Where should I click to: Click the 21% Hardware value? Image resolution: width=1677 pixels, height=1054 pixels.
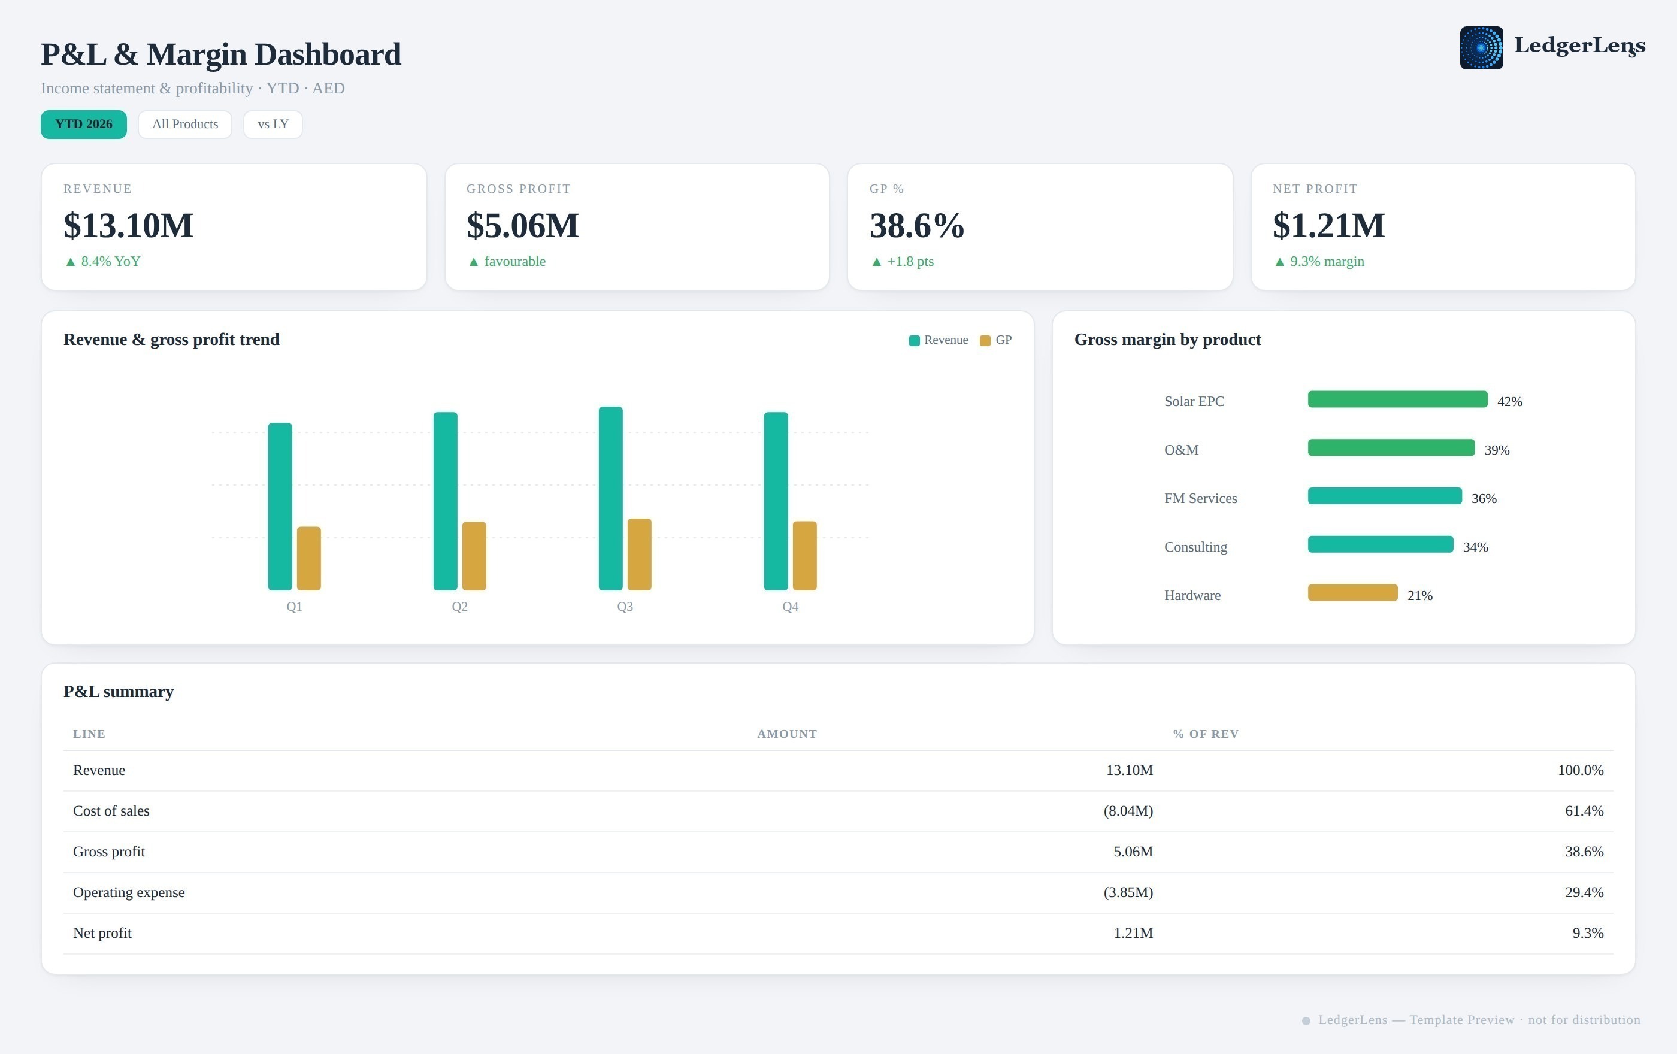click(x=1419, y=595)
